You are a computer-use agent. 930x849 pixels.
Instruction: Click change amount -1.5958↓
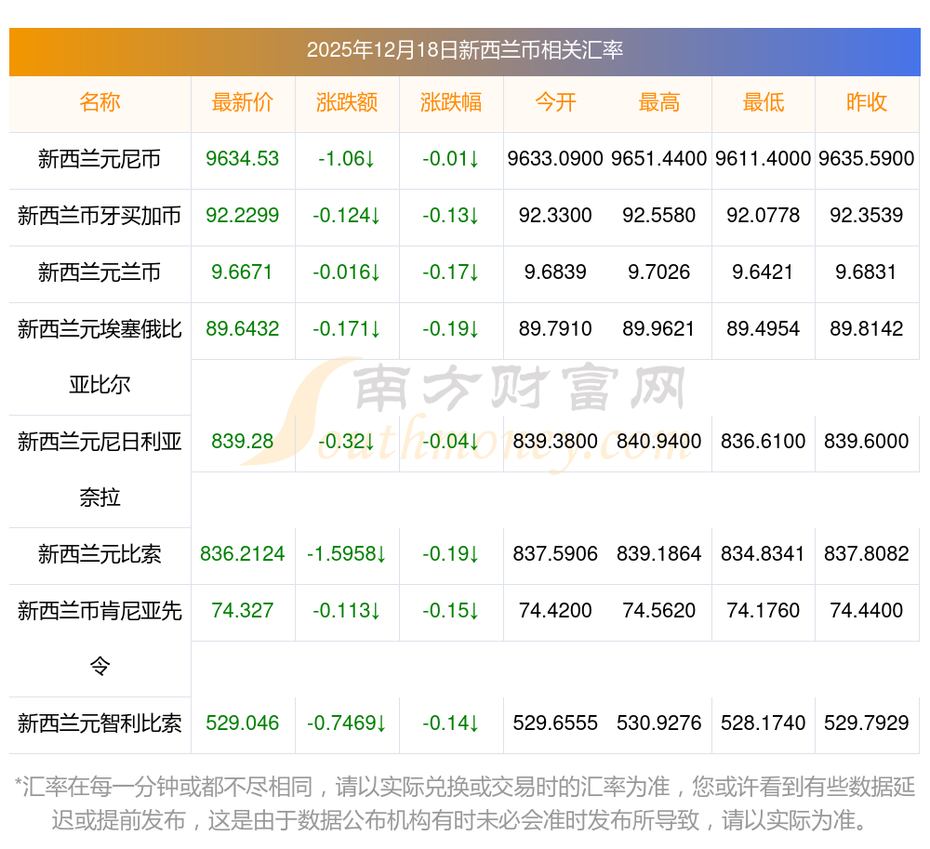[347, 553]
